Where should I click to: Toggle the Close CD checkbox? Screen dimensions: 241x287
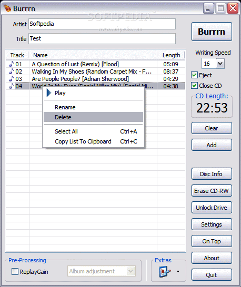[x=194, y=86]
